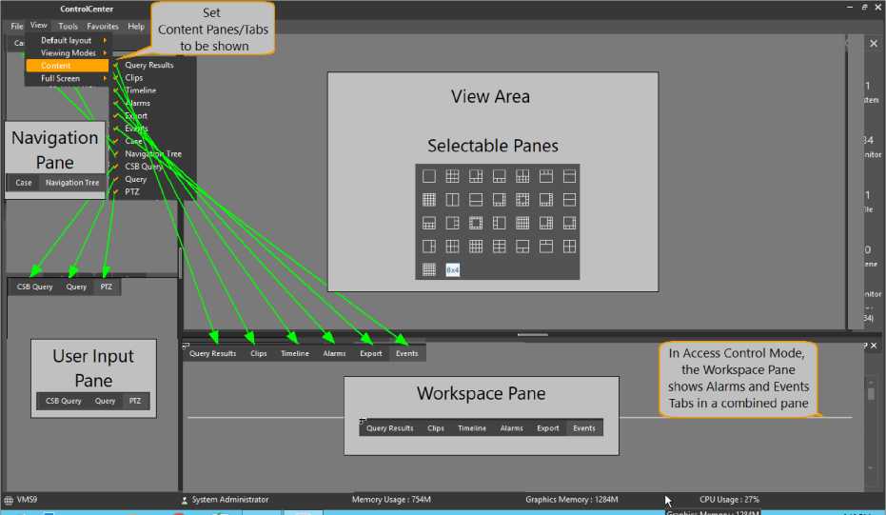
Task: Click the VMS9 globe icon in status bar
Action: 9,500
